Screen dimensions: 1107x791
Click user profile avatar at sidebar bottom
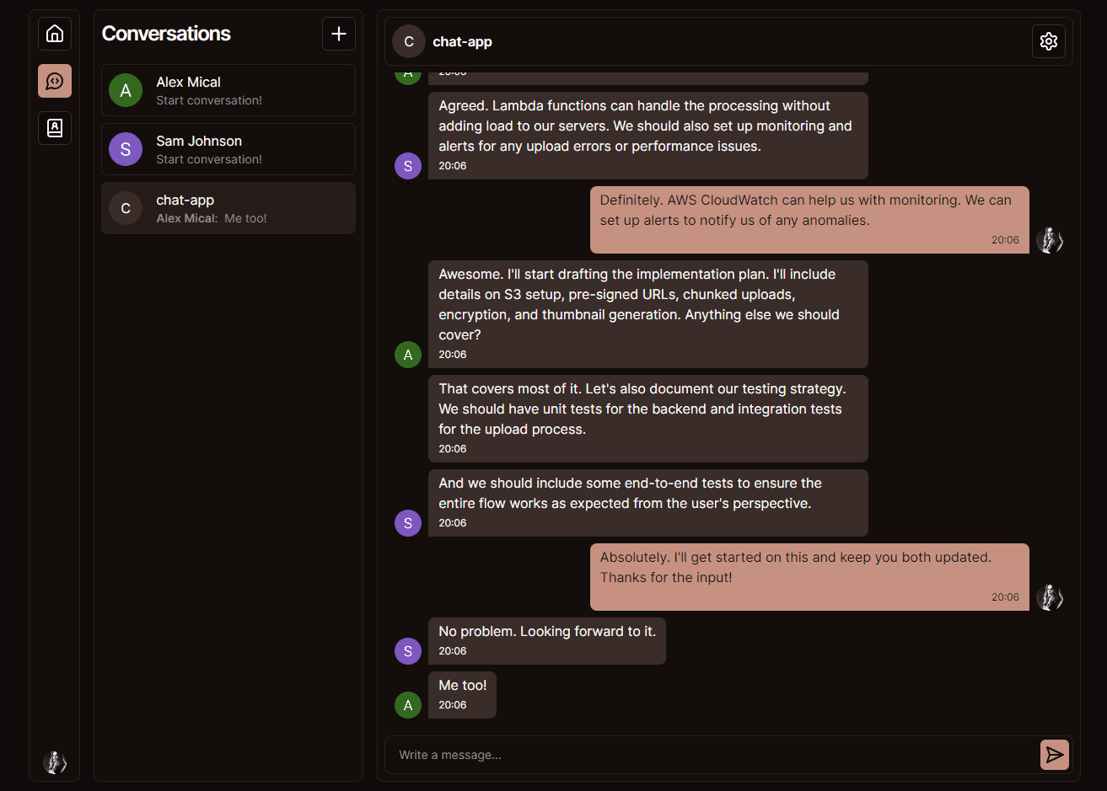(x=55, y=762)
